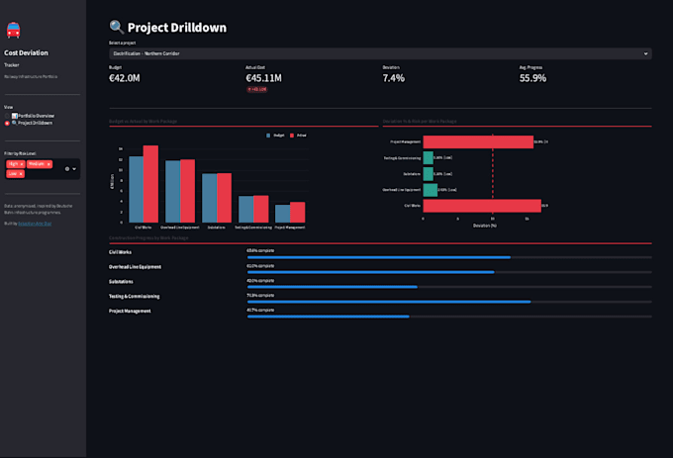
Task: Click the Testing & Commissioning deviation bar
Action: [428, 158]
